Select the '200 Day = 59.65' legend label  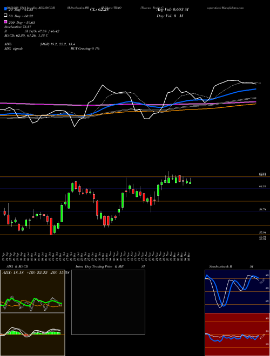22,23
